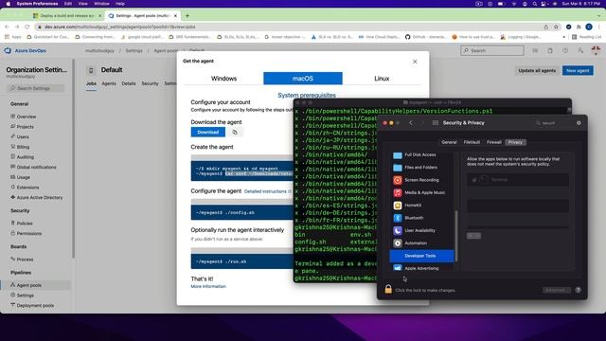Image resolution: width=606 pixels, height=341 pixels.
Task: Select Media & Apple Music privacy item
Action: 422,192
